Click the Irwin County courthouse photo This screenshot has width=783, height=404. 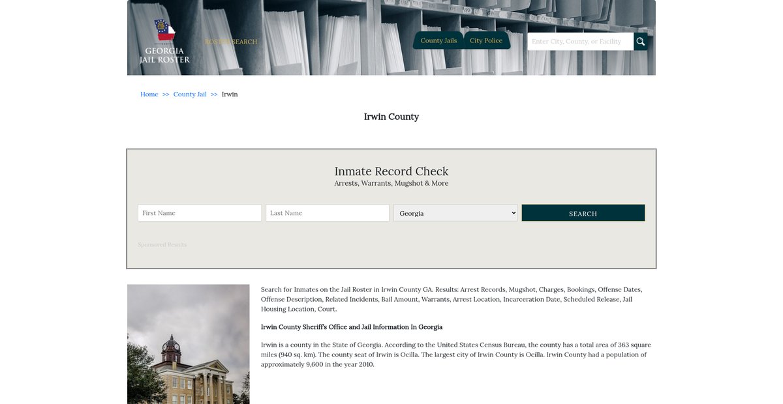[x=188, y=344]
